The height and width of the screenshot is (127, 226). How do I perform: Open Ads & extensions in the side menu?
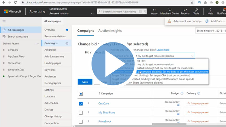[x=54, y=56]
